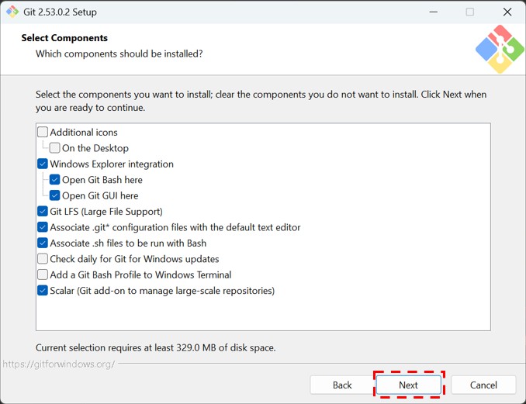Enable Check daily for Git updates
The width and height of the screenshot is (526, 404).
tap(43, 259)
